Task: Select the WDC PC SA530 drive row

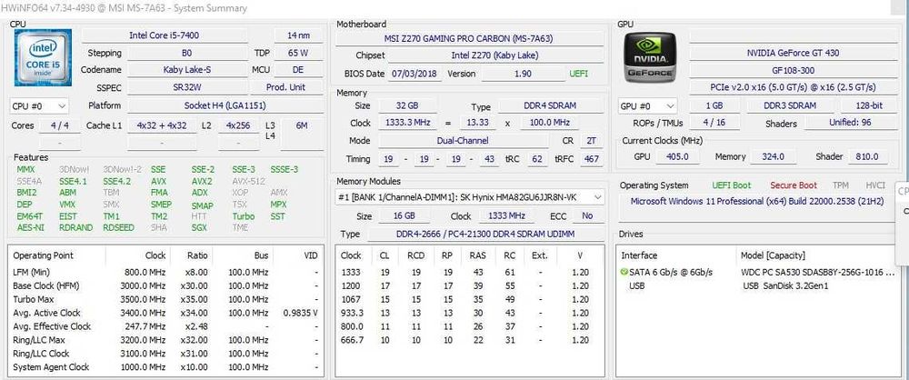Action: coord(757,272)
